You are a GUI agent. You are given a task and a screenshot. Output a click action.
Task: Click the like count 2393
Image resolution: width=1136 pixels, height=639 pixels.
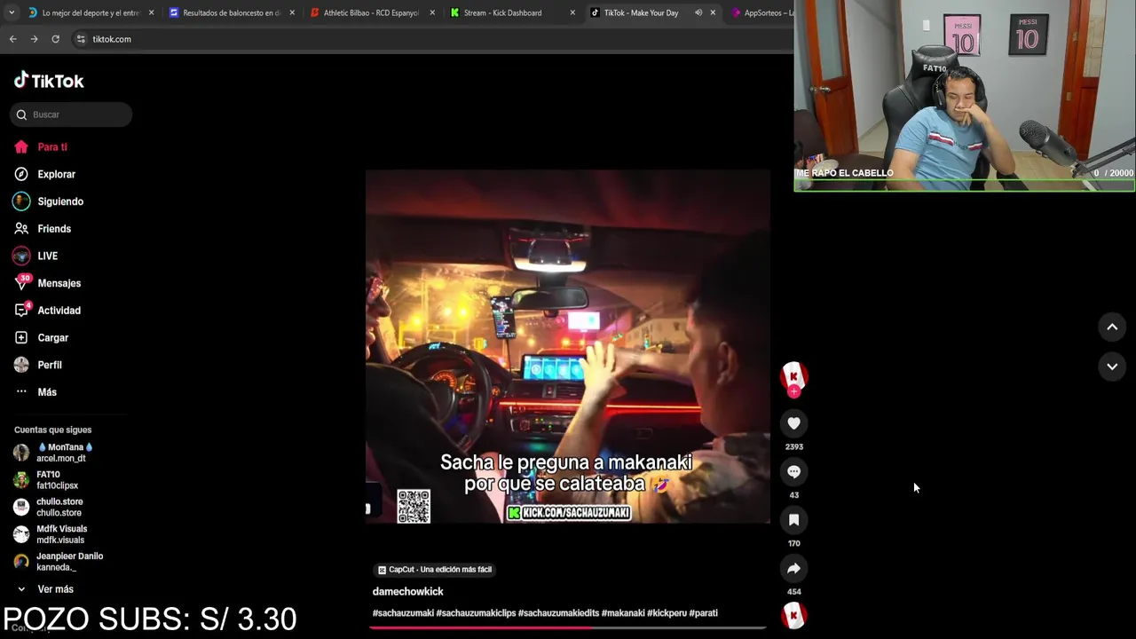tap(793, 446)
